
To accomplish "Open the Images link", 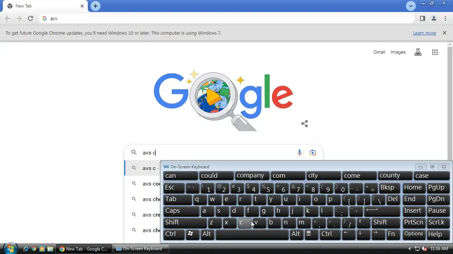I will [x=398, y=52].
